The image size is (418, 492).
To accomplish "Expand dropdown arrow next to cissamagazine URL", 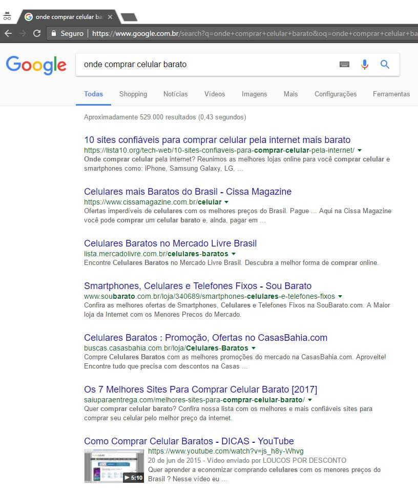I will click(x=226, y=202).
